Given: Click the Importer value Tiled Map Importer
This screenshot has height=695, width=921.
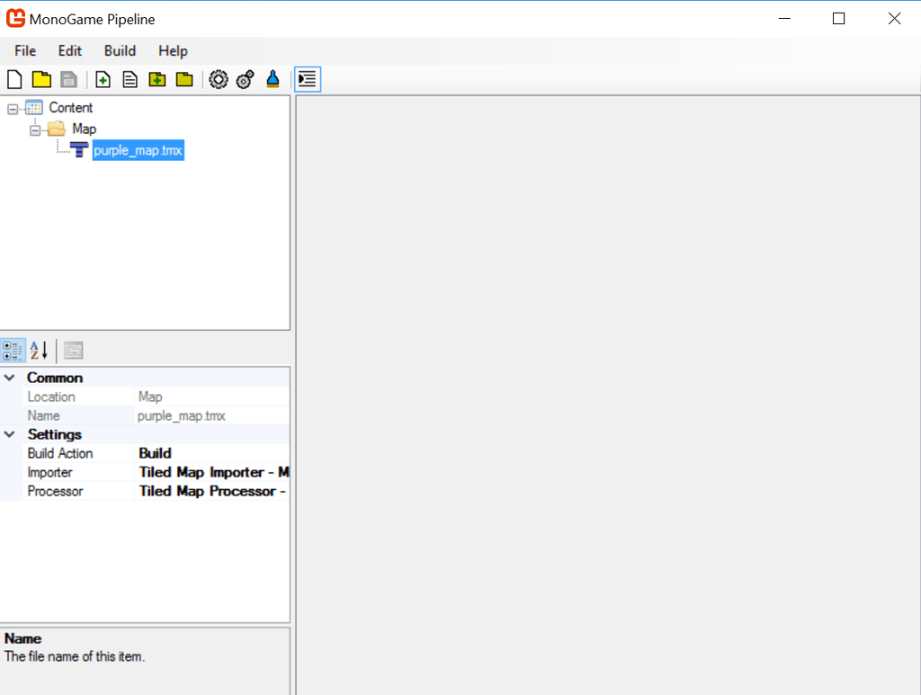Looking at the screenshot, I should pyautogui.click(x=213, y=472).
